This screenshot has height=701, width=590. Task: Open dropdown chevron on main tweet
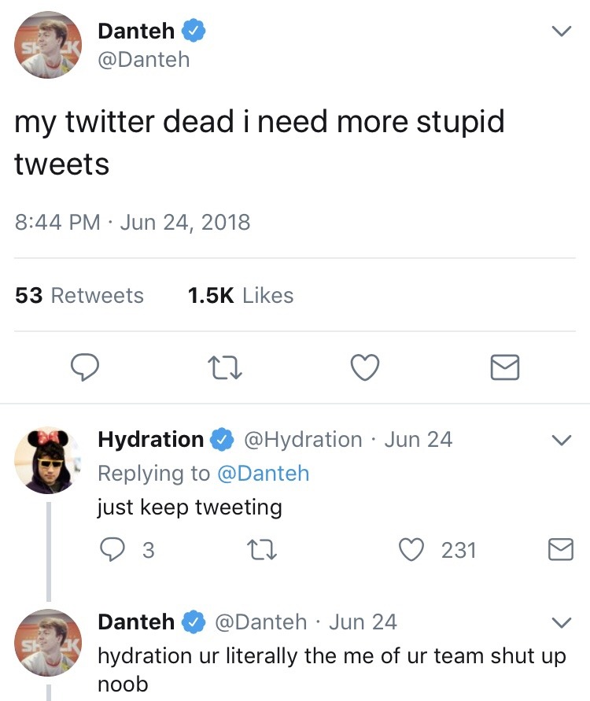click(x=560, y=31)
